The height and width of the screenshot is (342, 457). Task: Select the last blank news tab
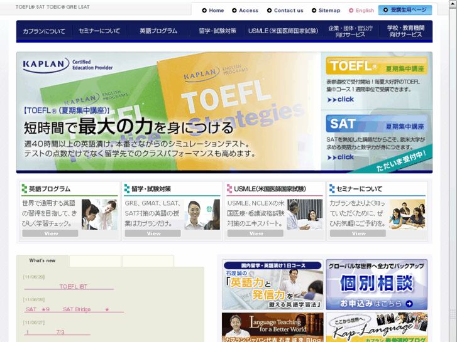148,261
